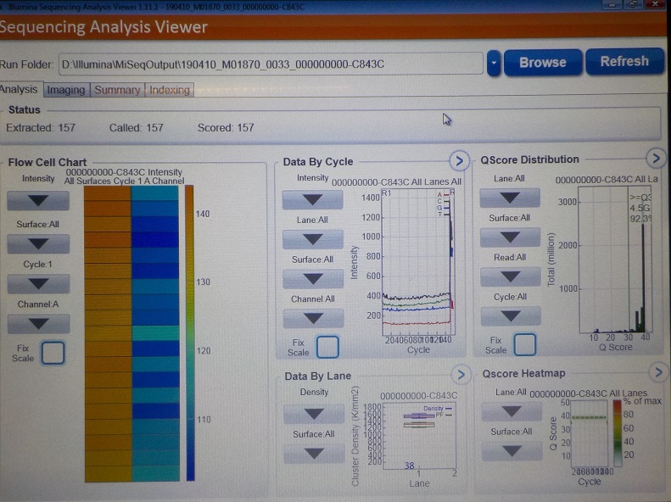Click the Browse button
The width and height of the screenshot is (671, 502).
pyautogui.click(x=543, y=62)
